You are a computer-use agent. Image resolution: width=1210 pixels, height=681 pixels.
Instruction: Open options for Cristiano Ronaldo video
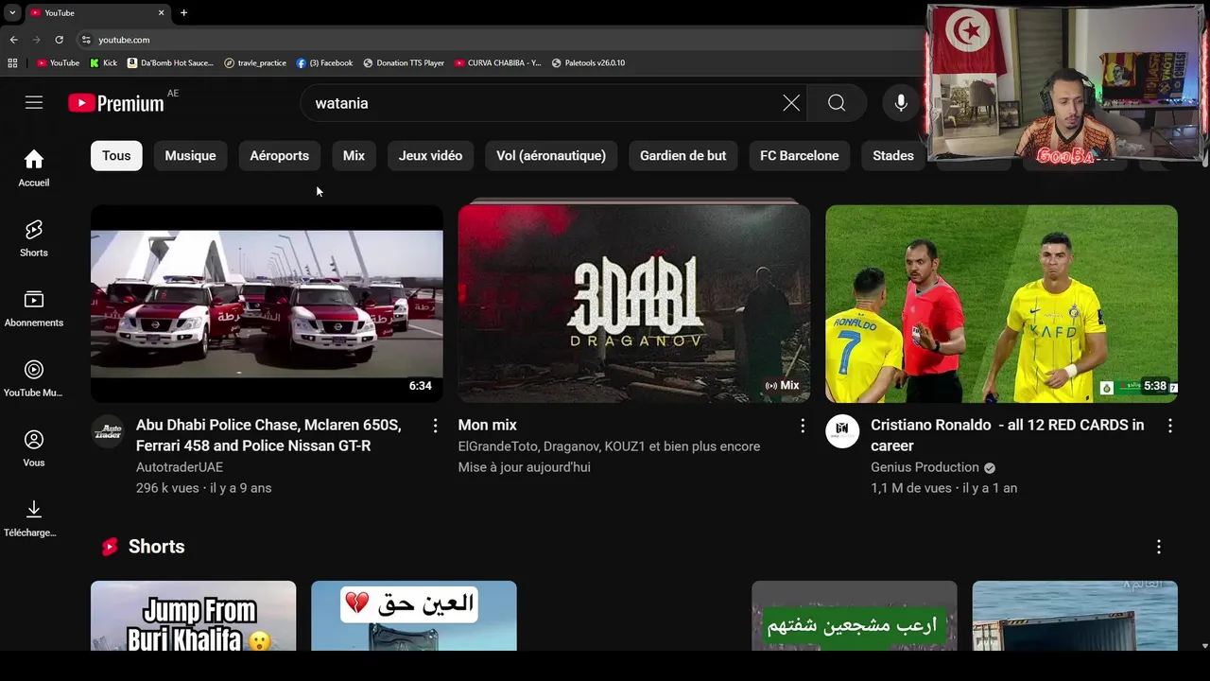click(x=1169, y=426)
